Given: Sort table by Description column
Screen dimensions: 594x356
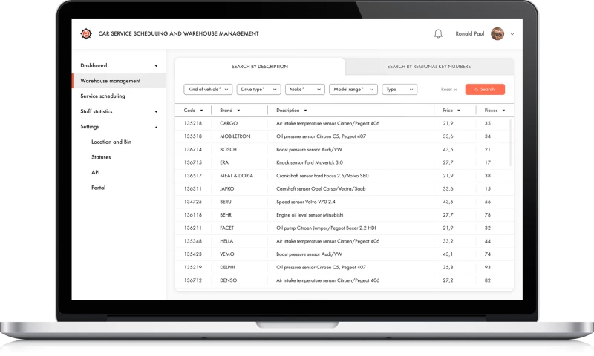Looking at the screenshot, I should click(x=291, y=111).
